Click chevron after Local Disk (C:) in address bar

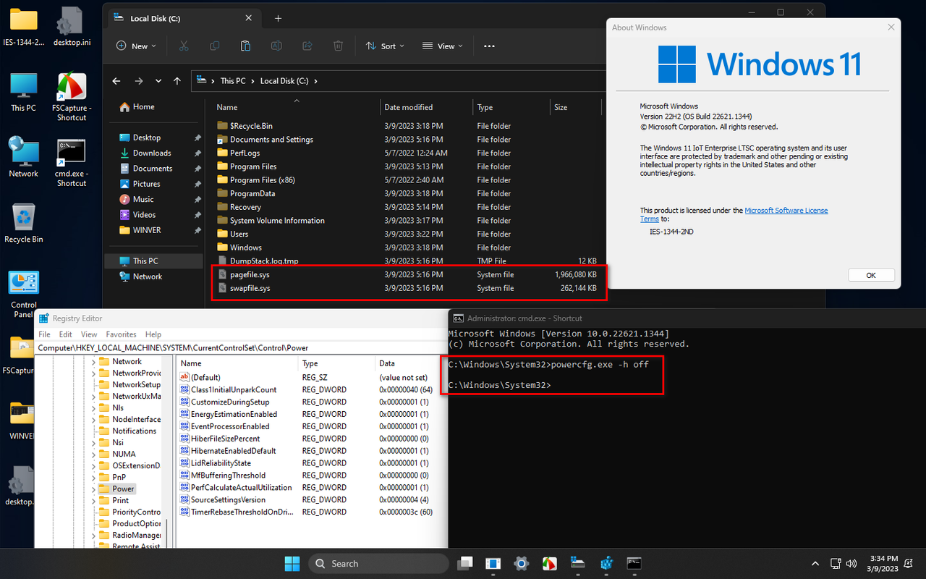[x=315, y=81]
